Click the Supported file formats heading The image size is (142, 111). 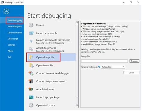[93, 24]
